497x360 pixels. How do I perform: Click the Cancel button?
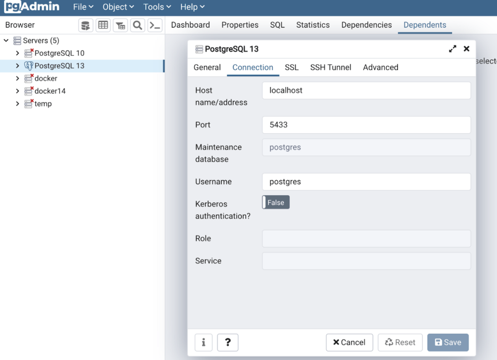coord(349,342)
